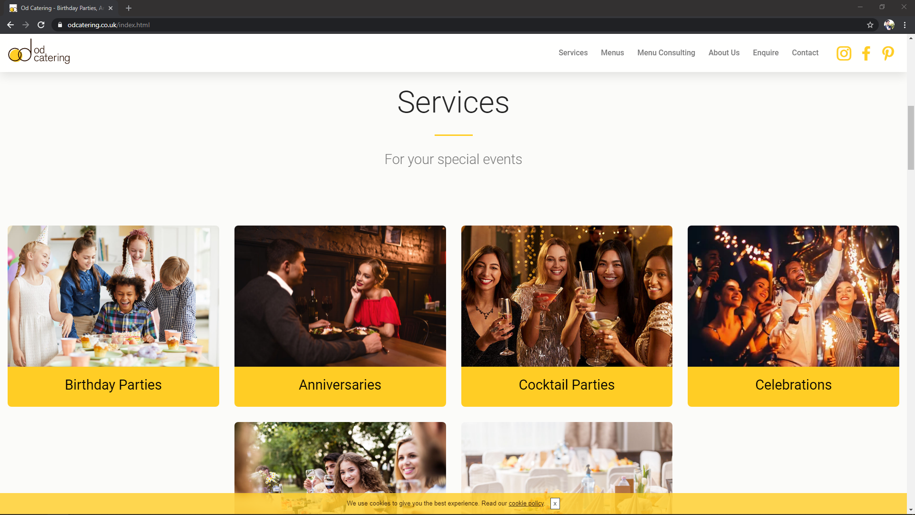Reload the page with the refresh icon
The height and width of the screenshot is (515, 915).
click(x=41, y=25)
